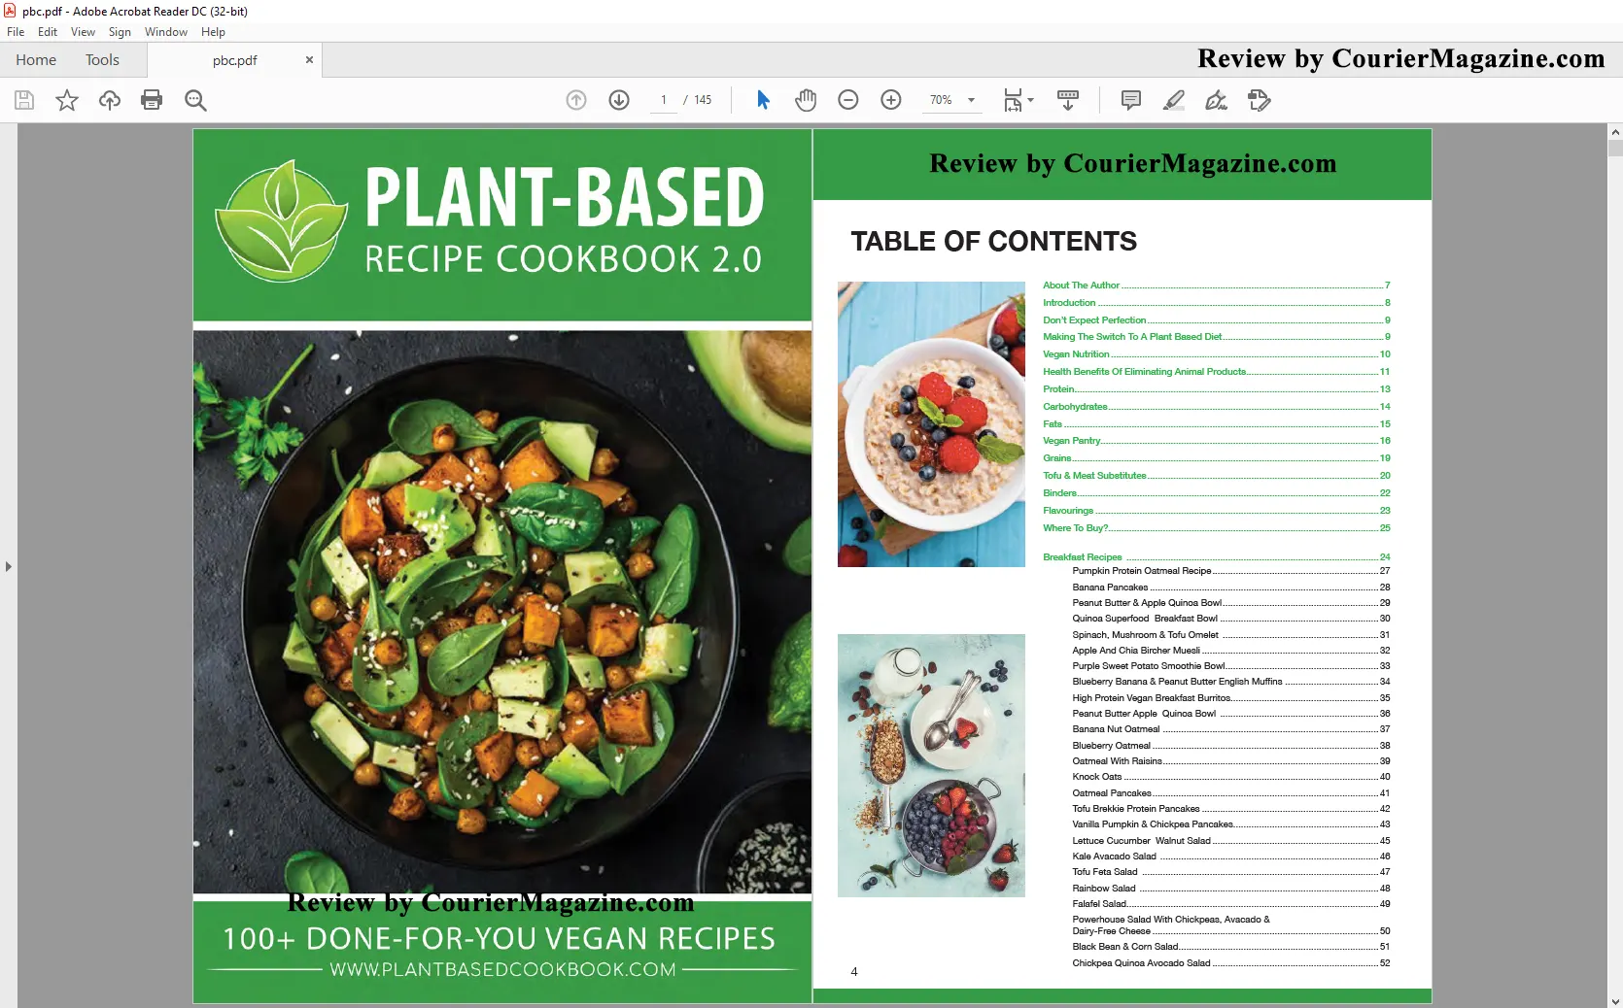The height and width of the screenshot is (1008, 1623).
Task: Click the vertical scrollbar up arrow
Action: (x=1615, y=132)
